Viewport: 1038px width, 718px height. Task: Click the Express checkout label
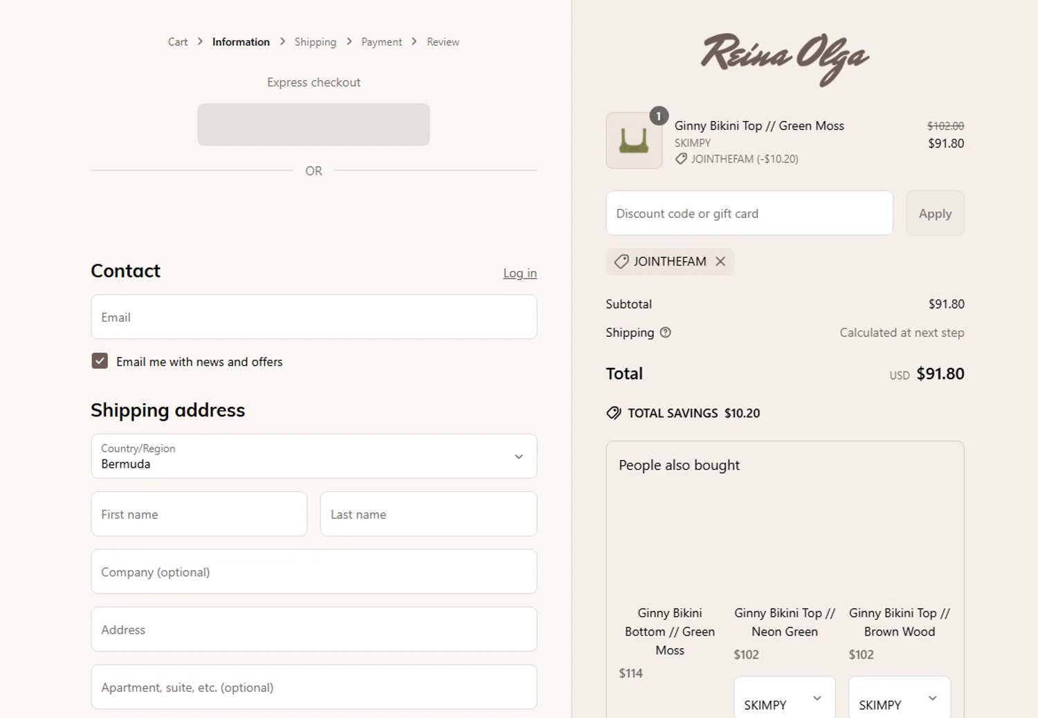(313, 82)
